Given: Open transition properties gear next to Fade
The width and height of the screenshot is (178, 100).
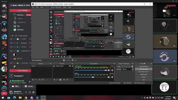Looking at the screenshot, I should [x=132, y=66].
